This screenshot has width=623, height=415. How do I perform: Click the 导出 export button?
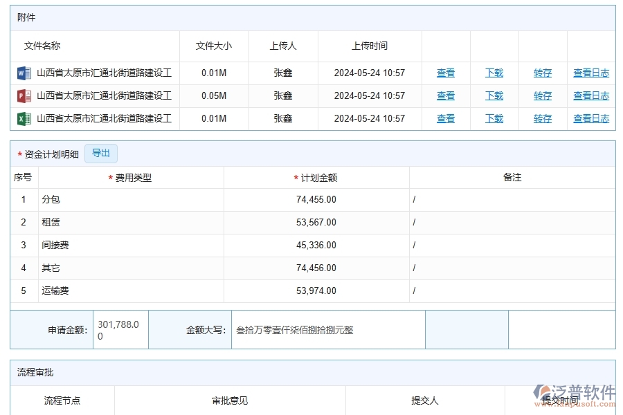coord(100,154)
